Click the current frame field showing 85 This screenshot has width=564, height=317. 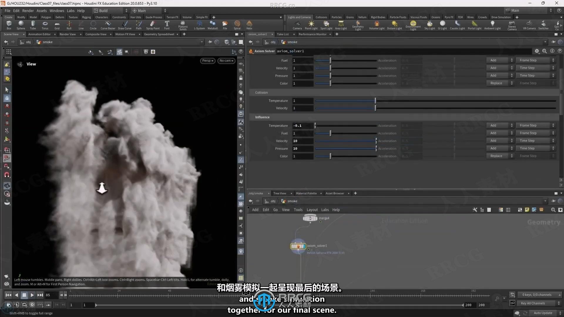click(51, 295)
